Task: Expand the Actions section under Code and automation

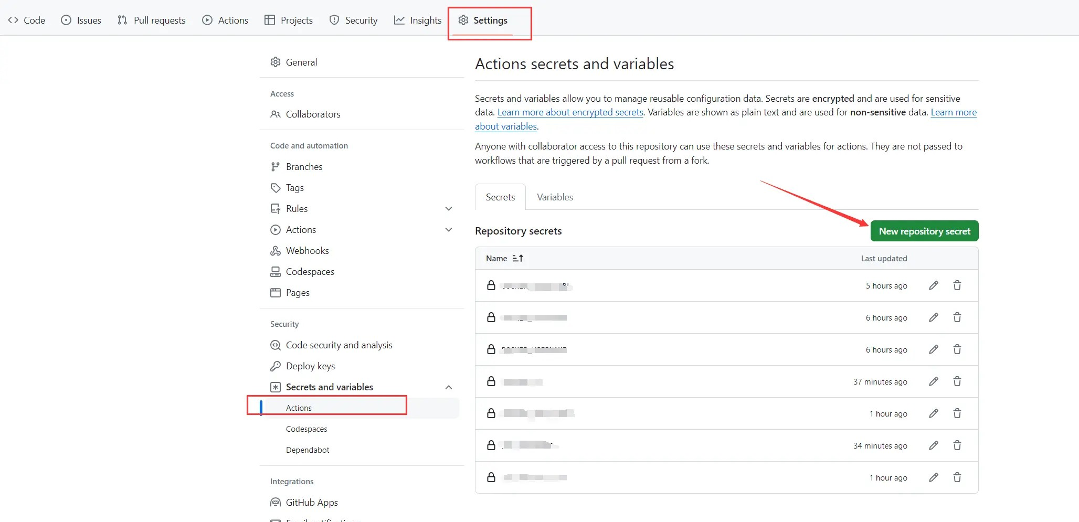Action: tap(449, 229)
